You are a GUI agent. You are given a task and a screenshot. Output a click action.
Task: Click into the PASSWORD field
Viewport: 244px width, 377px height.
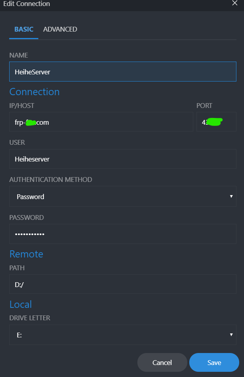tap(123, 234)
